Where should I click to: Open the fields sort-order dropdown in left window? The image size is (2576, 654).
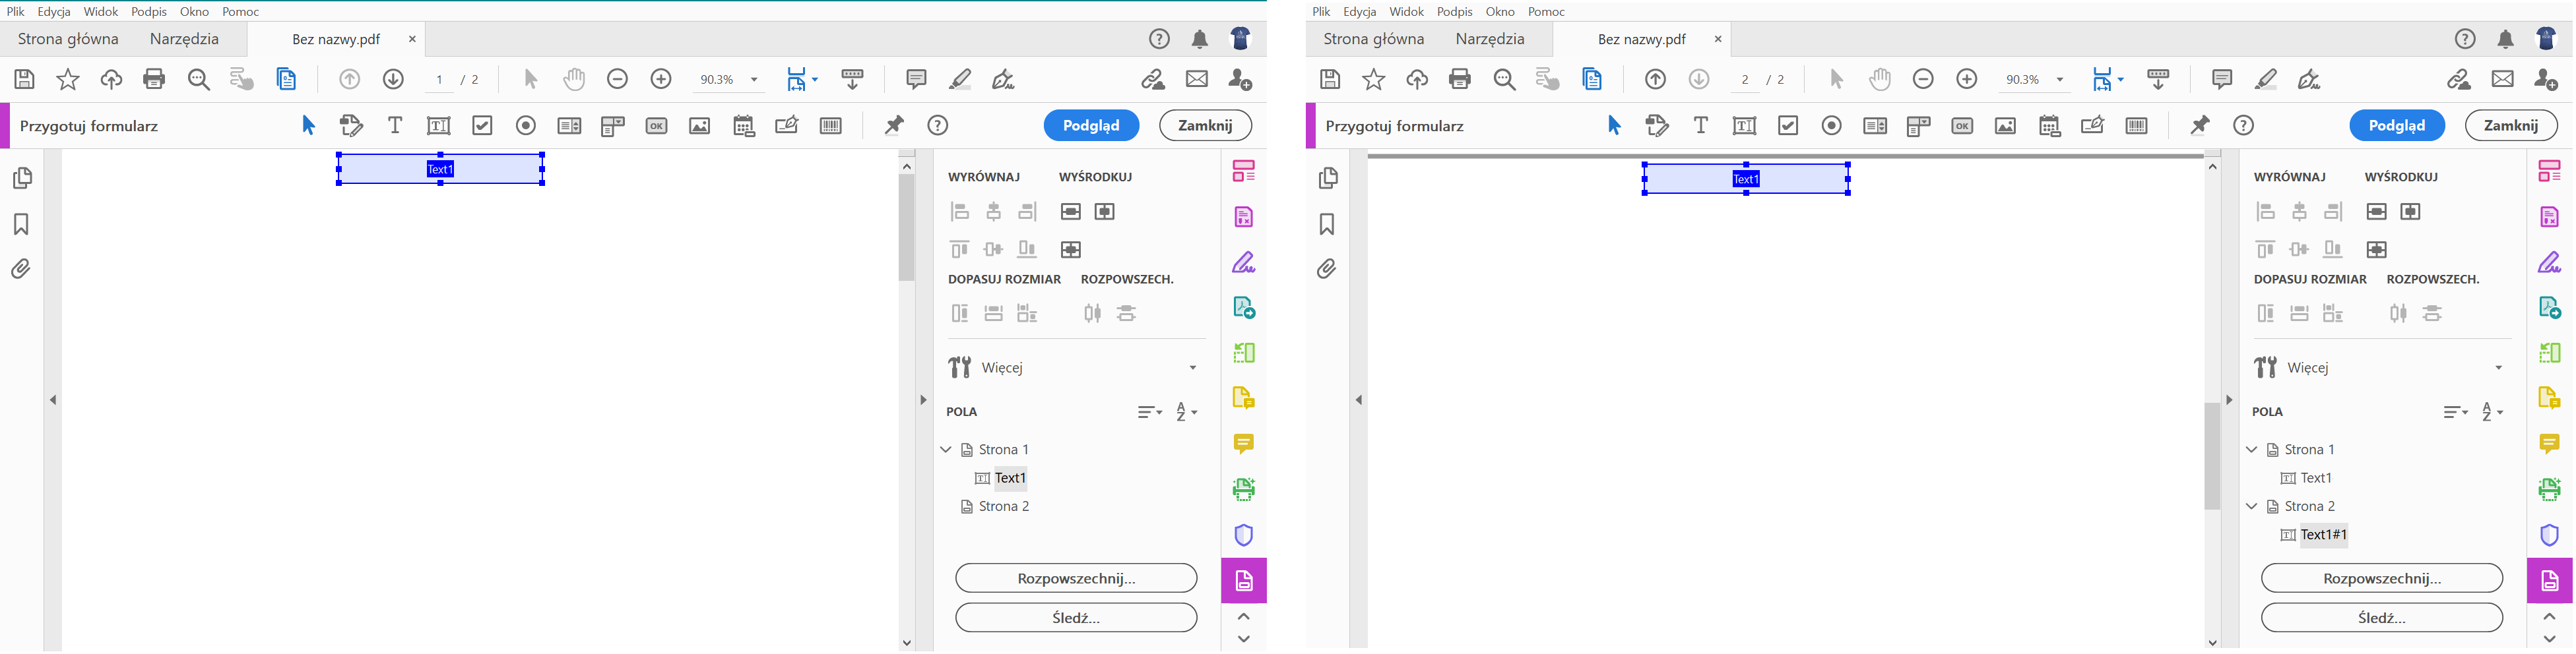pos(1150,412)
